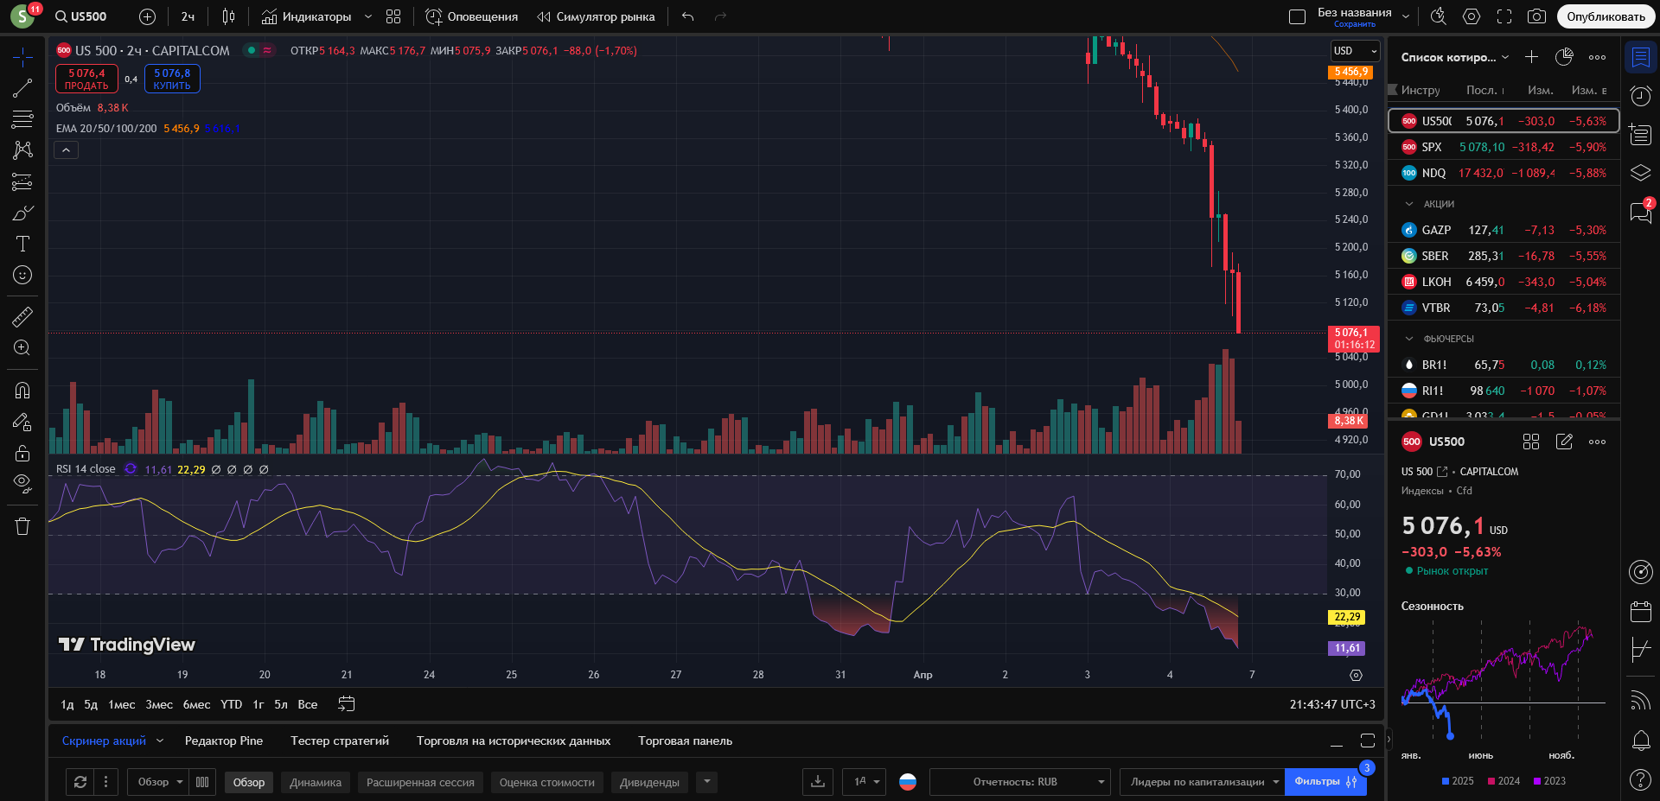Add a symbol to the watchlist
The height and width of the screenshot is (801, 1660).
click(1531, 57)
